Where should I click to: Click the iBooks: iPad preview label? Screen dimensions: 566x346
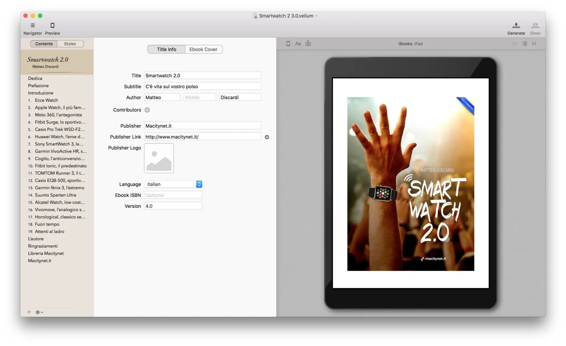coord(410,44)
